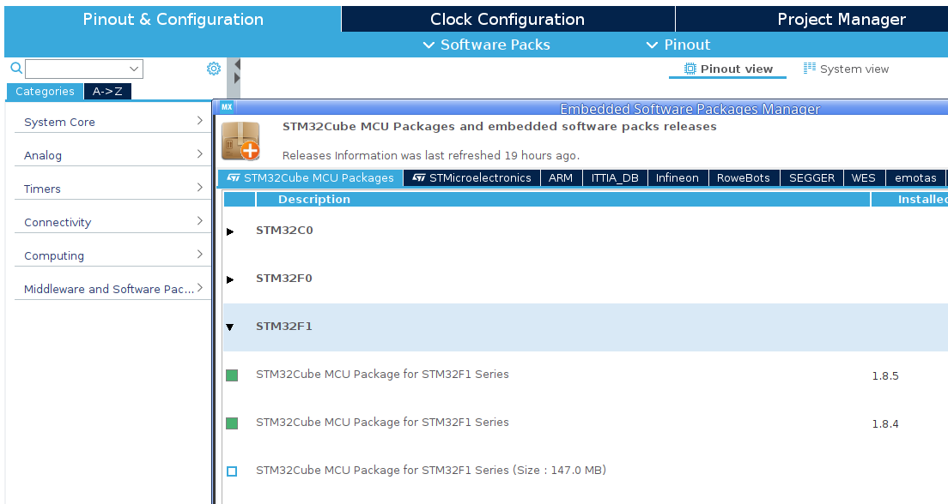Image resolution: width=948 pixels, height=504 pixels.
Task: Expand the STM32C0 series
Action: (x=229, y=231)
